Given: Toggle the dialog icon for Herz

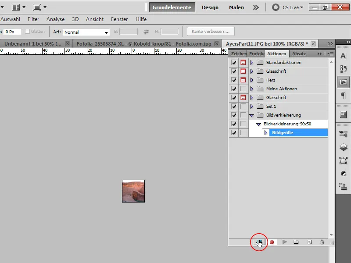Looking at the screenshot, I should point(243,80).
